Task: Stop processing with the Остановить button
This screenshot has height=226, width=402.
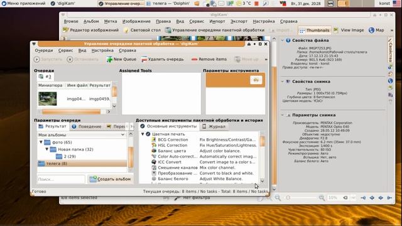Action: point(82,59)
